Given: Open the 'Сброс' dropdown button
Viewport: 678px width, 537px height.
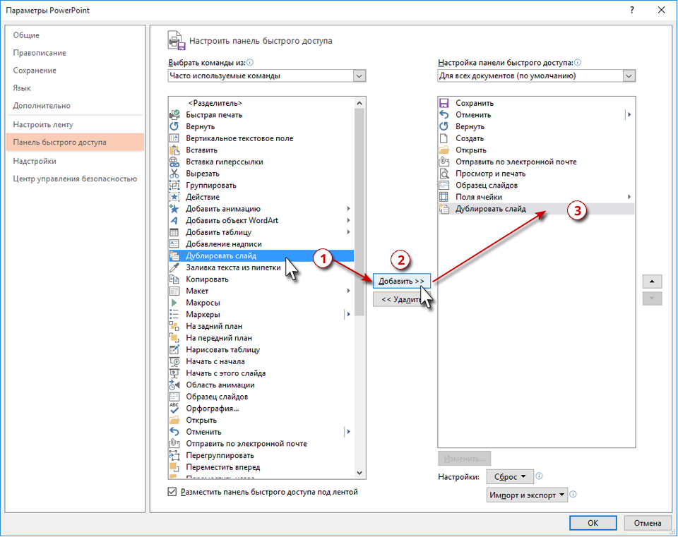Looking at the screenshot, I should pos(510,477).
